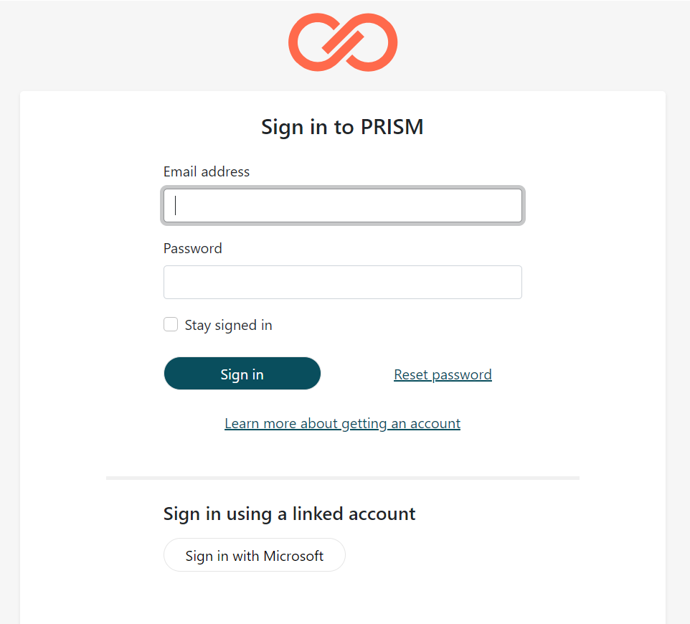The width and height of the screenshot is (690, 624).
Task: Click the horizontal divider above linked account
Action: [x=343, y=478]
